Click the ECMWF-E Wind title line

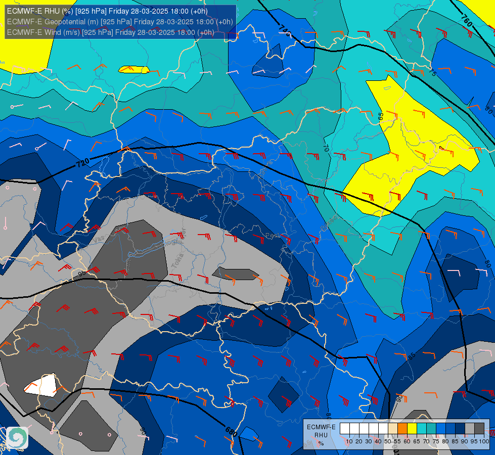(x=111, y=32)
